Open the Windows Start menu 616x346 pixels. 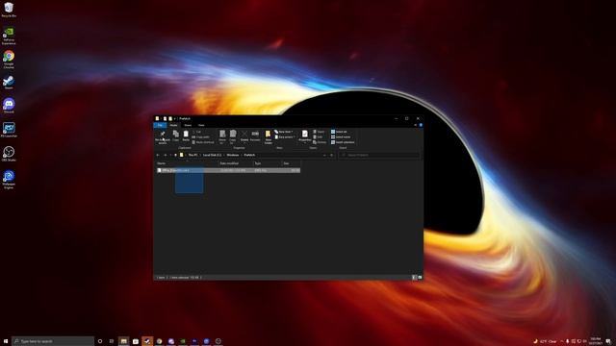(6, 341)
